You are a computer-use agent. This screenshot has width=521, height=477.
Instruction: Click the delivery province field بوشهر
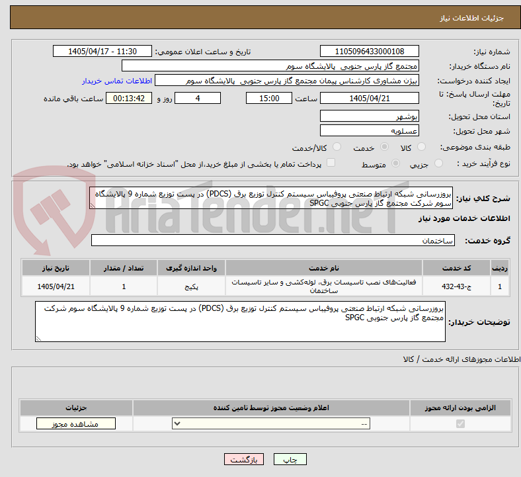click(x=369, y=116)
